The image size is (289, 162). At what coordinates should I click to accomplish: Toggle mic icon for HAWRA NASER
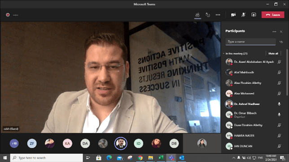pos(279,136)
